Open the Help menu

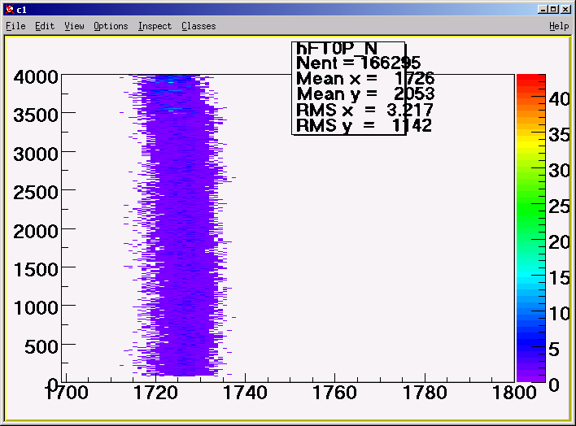coord(559,26)
